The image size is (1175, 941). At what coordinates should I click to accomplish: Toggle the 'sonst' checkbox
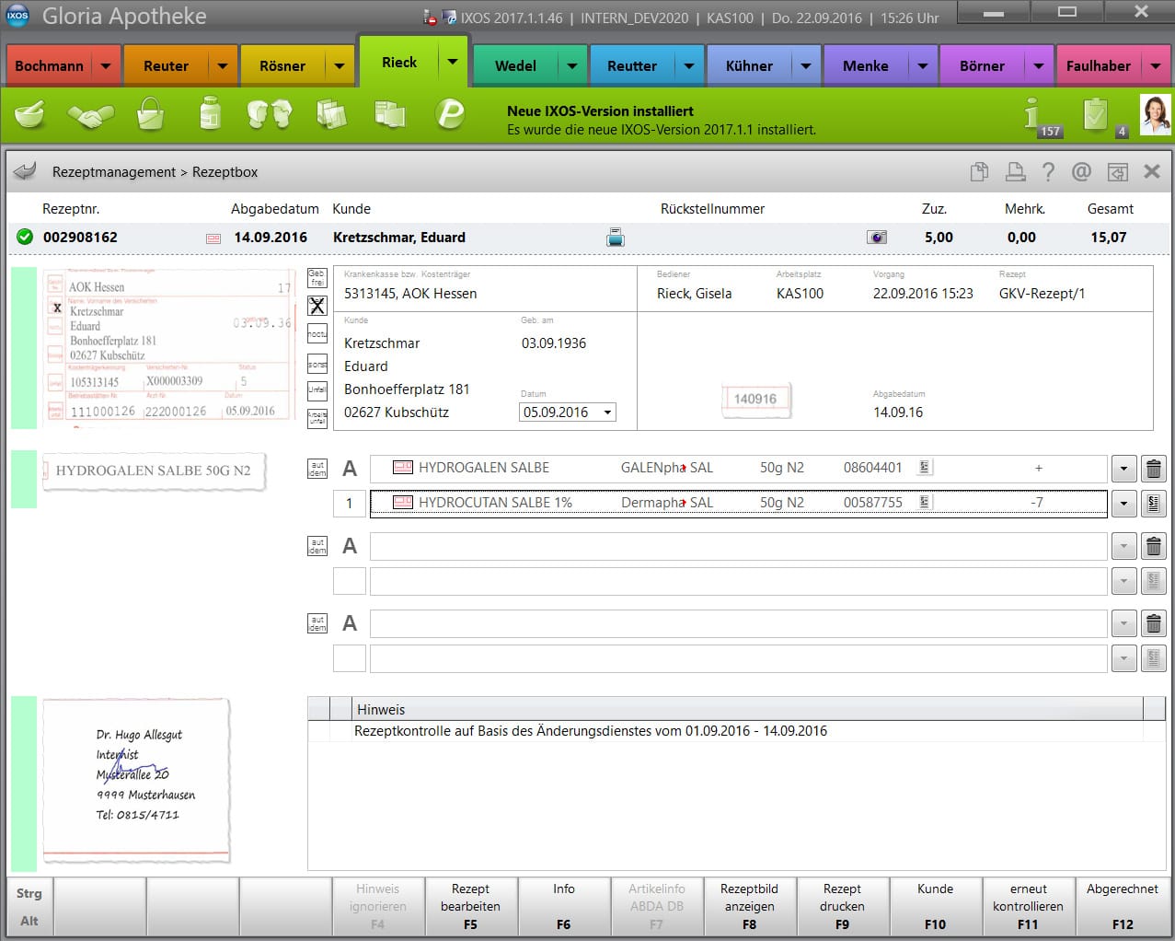[x=317, y=364]
